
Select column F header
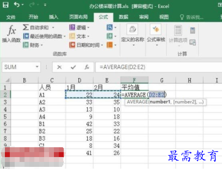pos(134,80)
